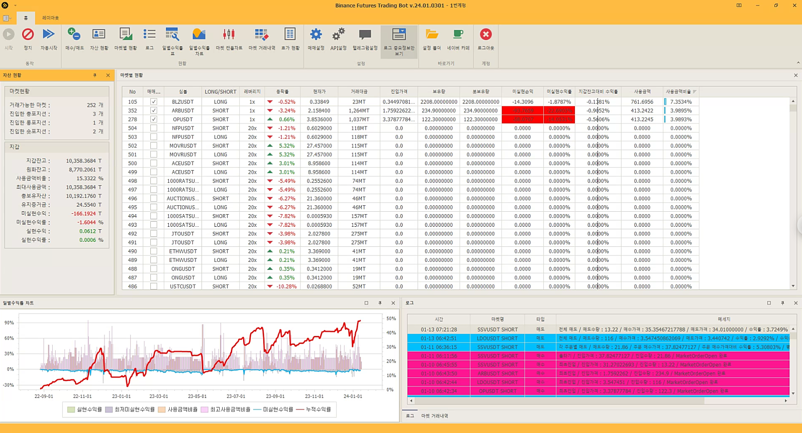This screenshot has width=802, height=433.
Task: Toggle 로그 중요정보만 보기 ribbon button
Action: tap(399, 42)
